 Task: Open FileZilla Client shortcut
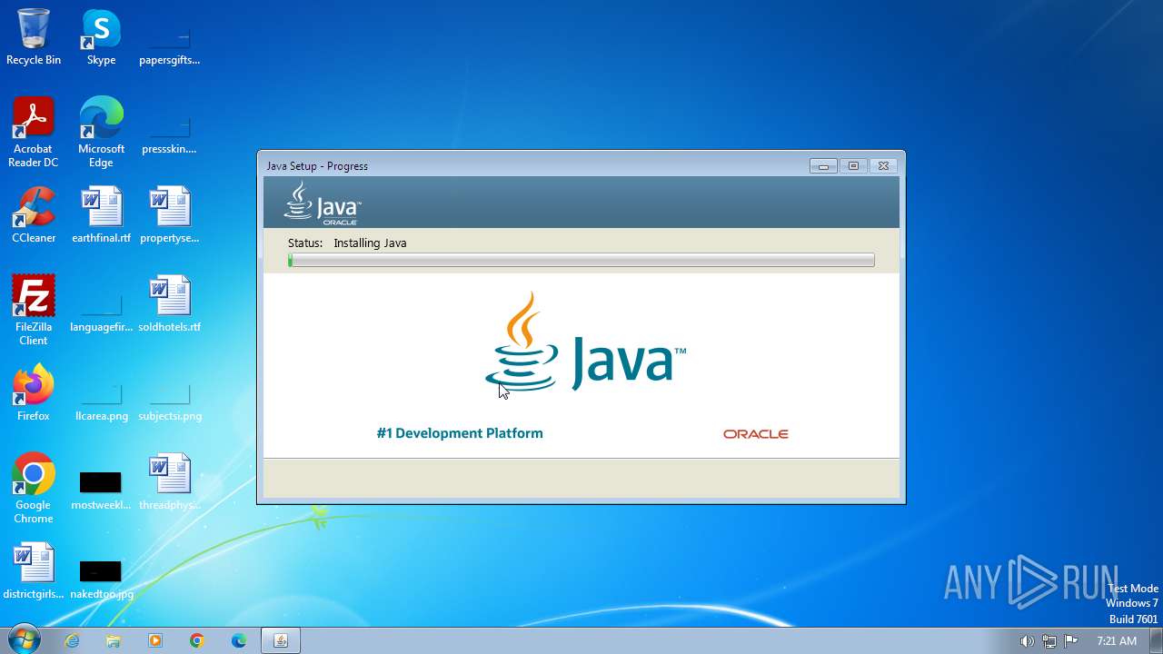coord(34,311)
